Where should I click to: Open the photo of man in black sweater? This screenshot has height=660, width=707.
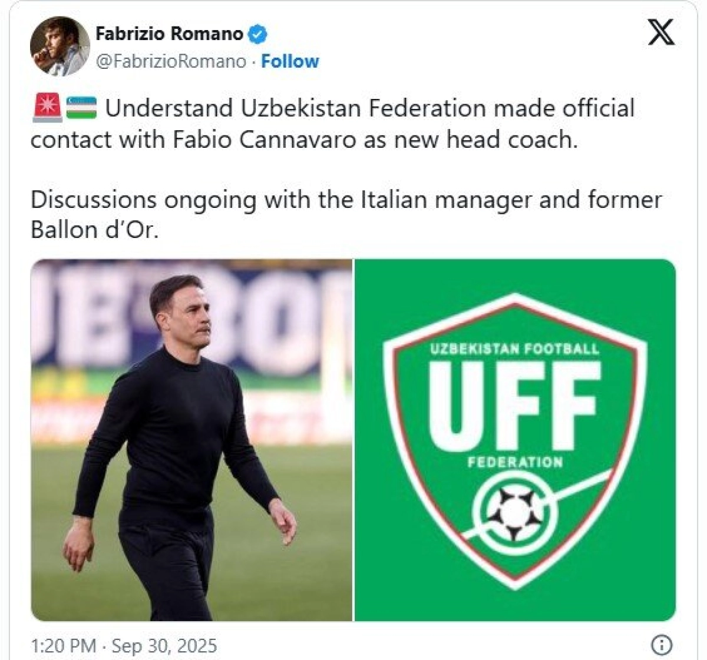point(191,440)
